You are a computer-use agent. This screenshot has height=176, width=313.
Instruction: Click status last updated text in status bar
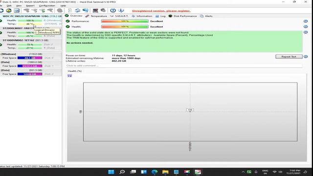(x=32, y=166)
